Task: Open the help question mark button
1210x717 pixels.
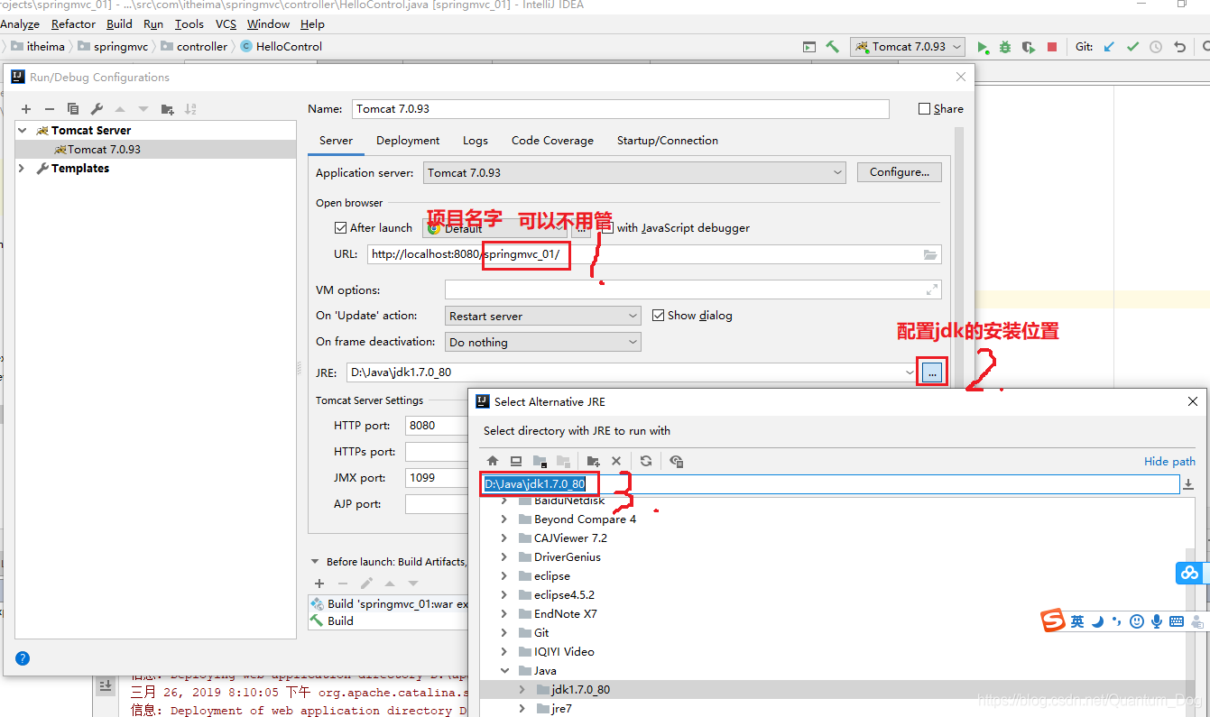Action: coord(23,658)
